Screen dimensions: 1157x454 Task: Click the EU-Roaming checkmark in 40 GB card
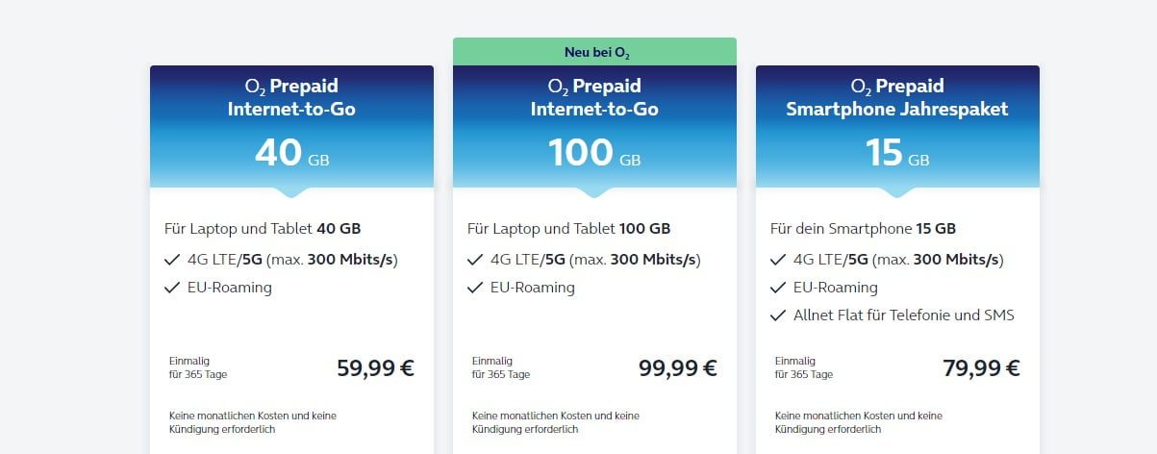[x=172, y=288]
